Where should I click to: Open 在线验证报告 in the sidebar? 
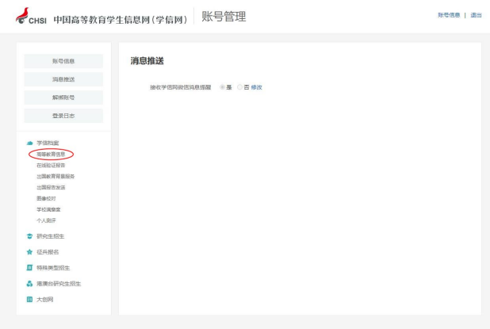pyautogui.click(x=51, y=165)
